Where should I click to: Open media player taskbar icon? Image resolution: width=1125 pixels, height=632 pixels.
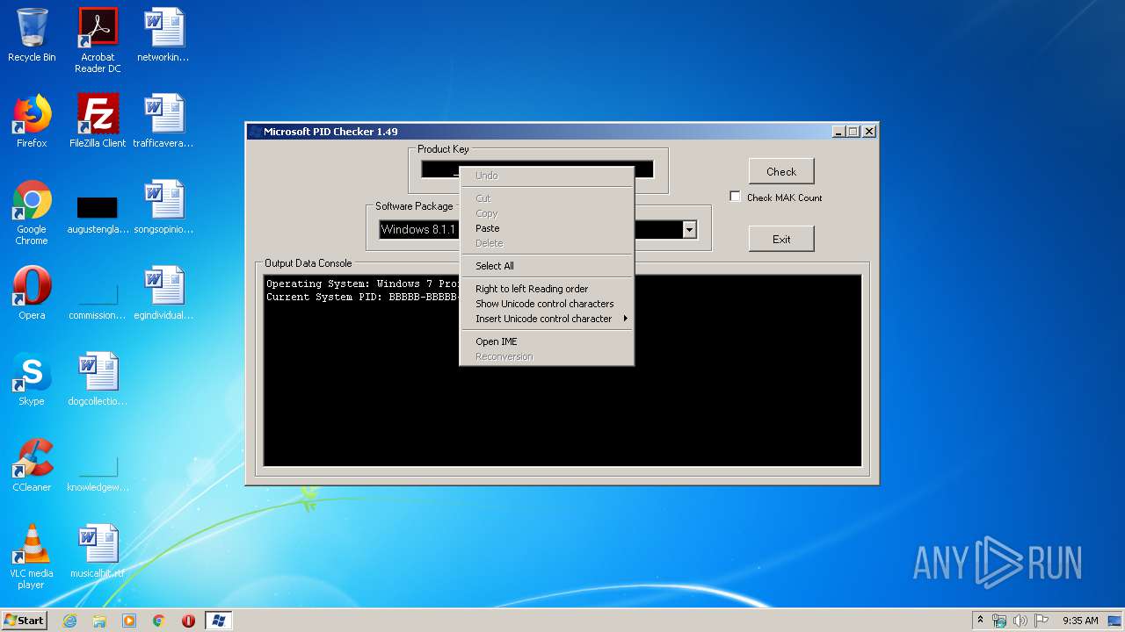click(x=129, y=621)
